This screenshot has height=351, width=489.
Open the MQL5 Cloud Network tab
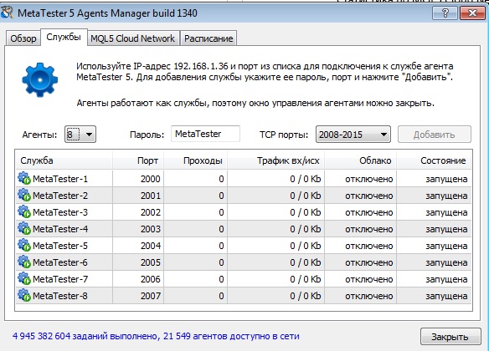click(x=133, y=38)
